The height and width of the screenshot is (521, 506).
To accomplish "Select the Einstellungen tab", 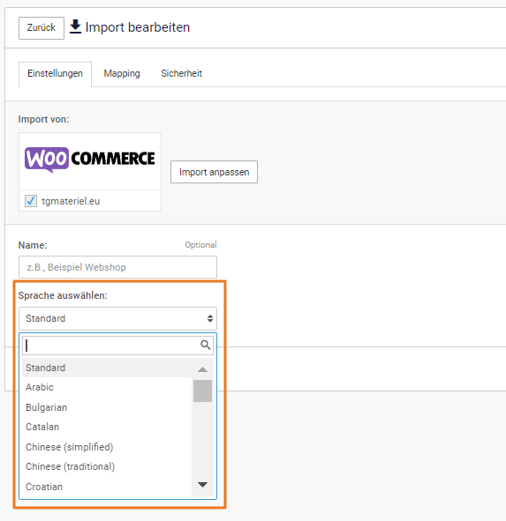I will pyautogui.click(x=56, y=74).
